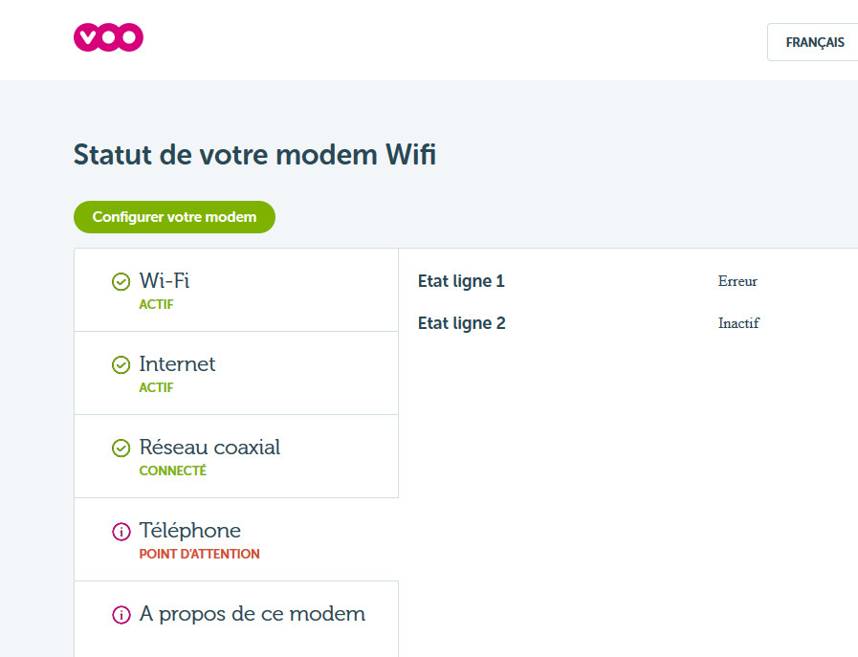Select the Réseau coaxial section
858x657 pixels.
(x=210, y=448)
